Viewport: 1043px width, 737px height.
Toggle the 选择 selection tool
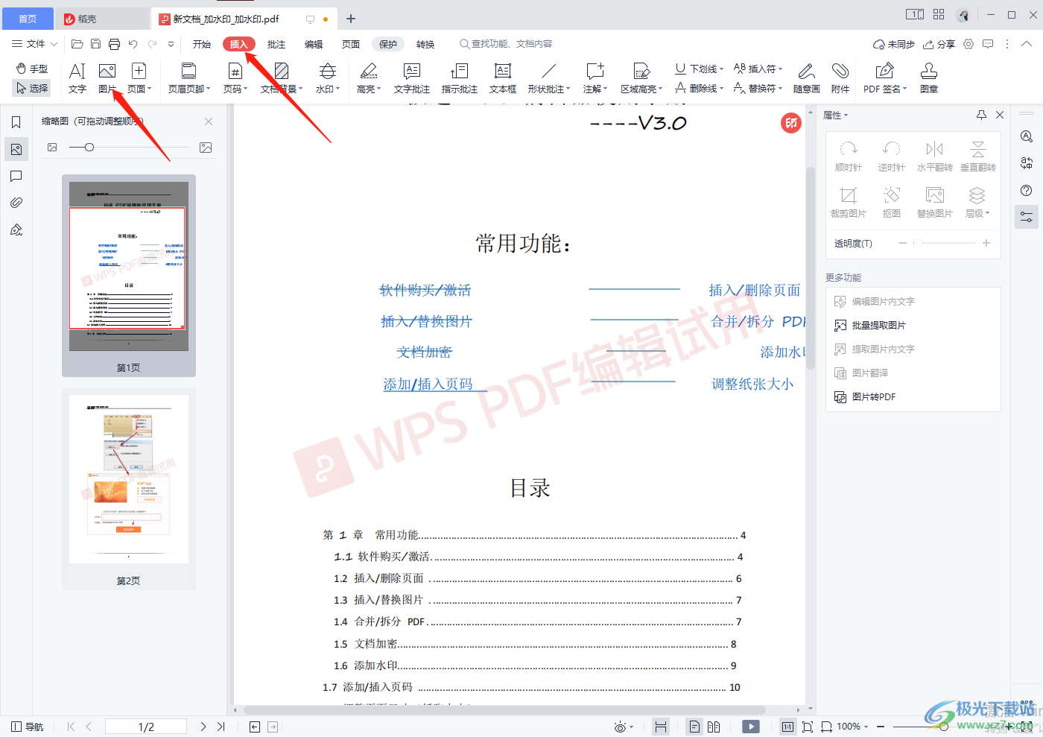click(32, 88)
